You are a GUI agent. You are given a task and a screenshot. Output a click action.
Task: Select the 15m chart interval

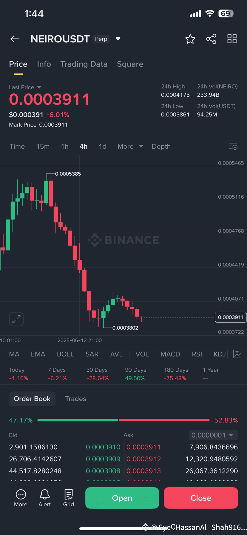pyautogui.click(x=43, y=146)
